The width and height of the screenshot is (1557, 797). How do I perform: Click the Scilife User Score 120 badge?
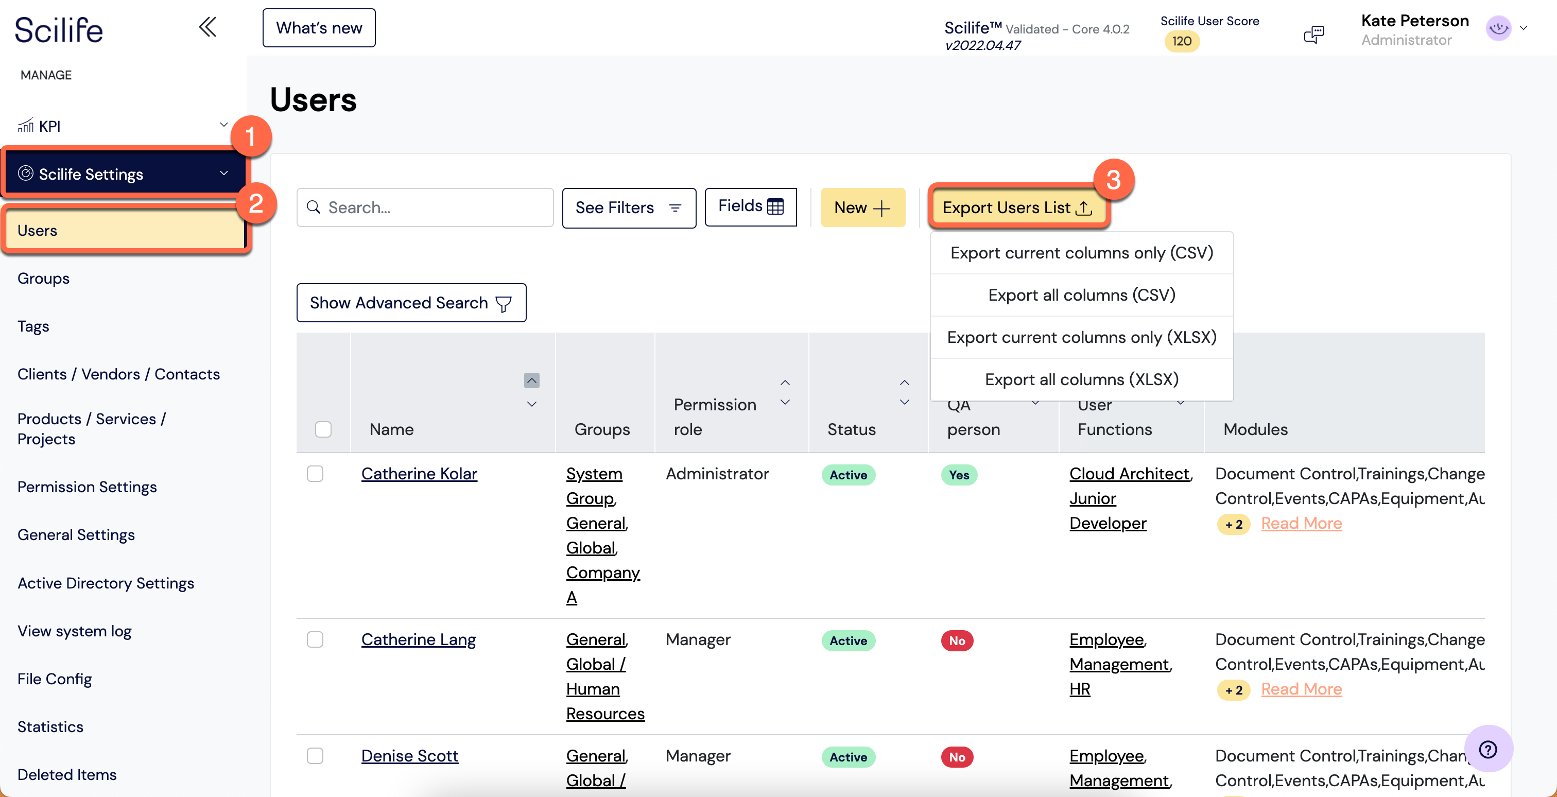tap(1182, 41)
